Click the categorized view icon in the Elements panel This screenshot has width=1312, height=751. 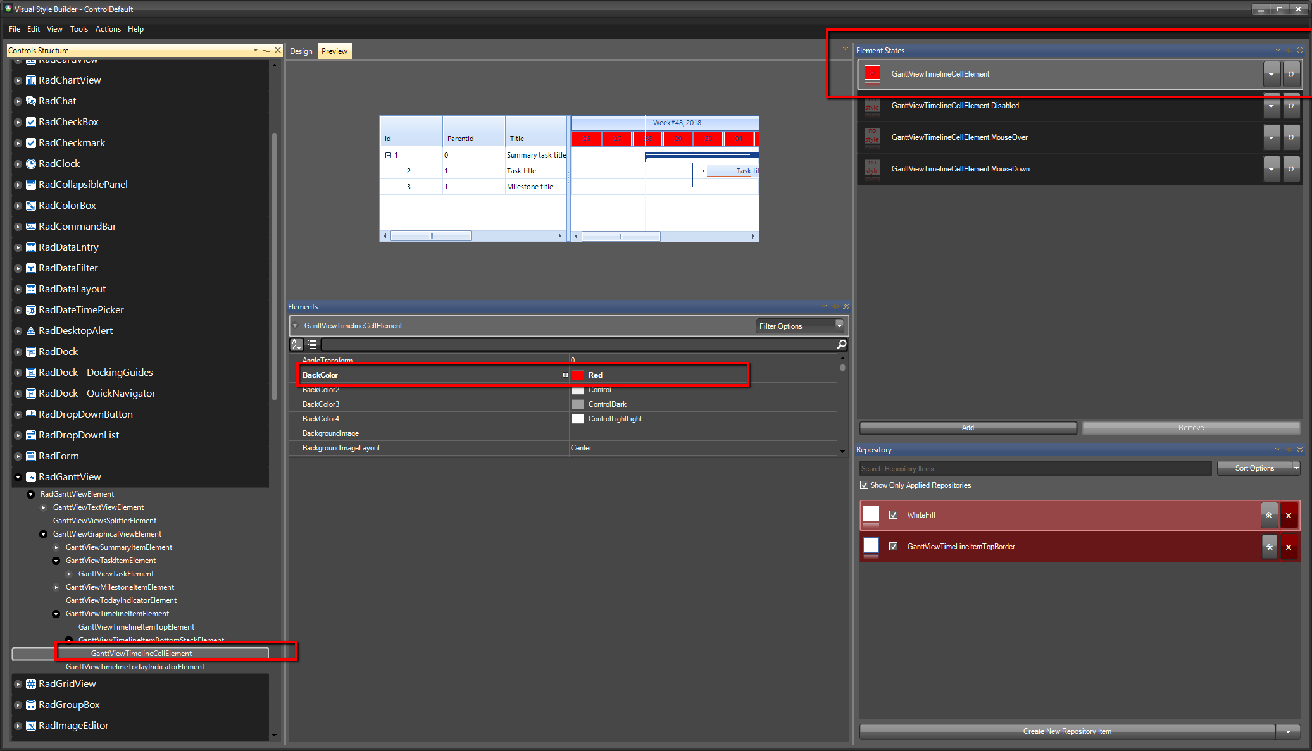coord(312,344)
